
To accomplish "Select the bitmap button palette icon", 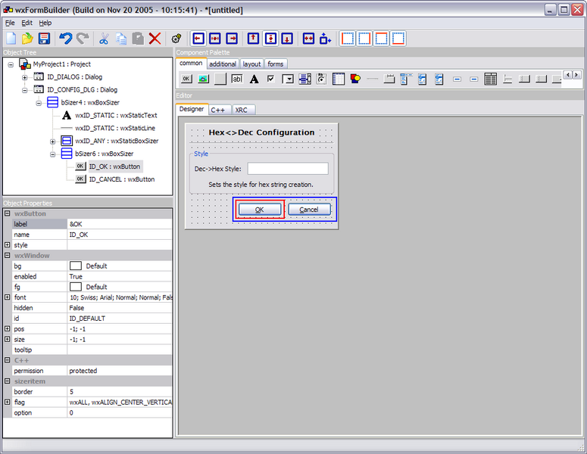I will pyautogui.click(x=203, y=79).
